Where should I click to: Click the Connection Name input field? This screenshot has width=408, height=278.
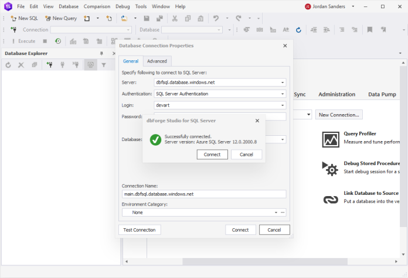(x=204, y=194)
